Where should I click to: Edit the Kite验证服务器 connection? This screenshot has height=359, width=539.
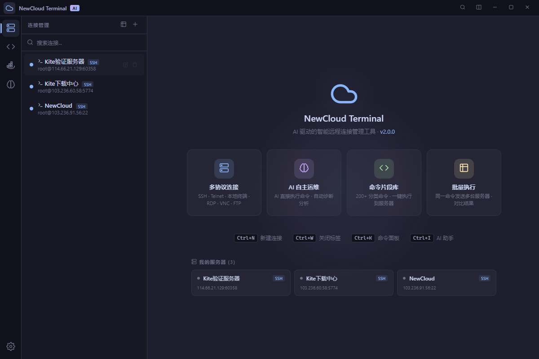(126, 65)
